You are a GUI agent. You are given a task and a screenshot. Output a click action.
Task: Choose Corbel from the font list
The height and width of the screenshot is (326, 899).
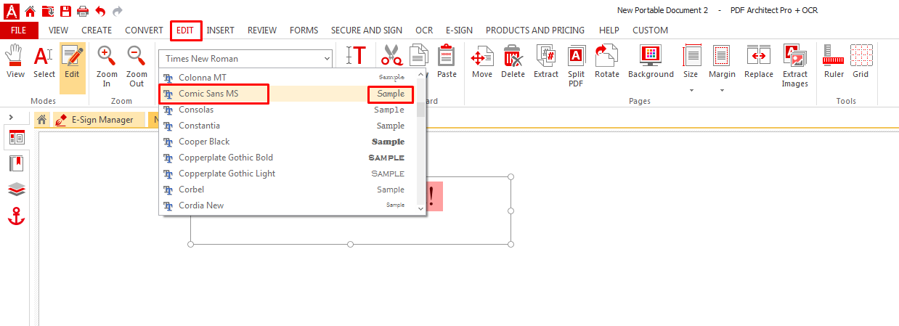click(287, 190)
